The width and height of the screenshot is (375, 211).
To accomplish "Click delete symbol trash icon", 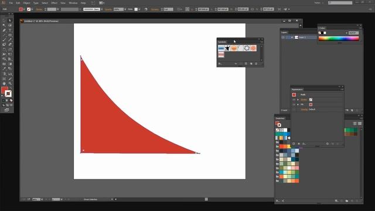I will [256, 64].
